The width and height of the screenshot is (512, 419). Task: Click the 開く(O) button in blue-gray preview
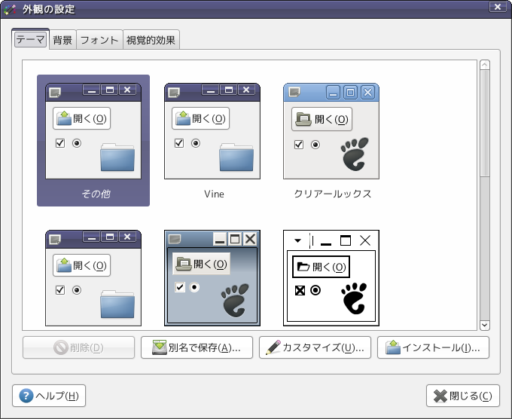point(202,264)
